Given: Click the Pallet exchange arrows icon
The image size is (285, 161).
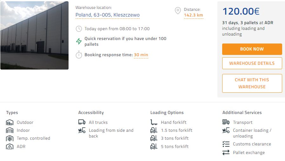Looking at the screenshot, I should pyautogui.click(x=226, y=152).
